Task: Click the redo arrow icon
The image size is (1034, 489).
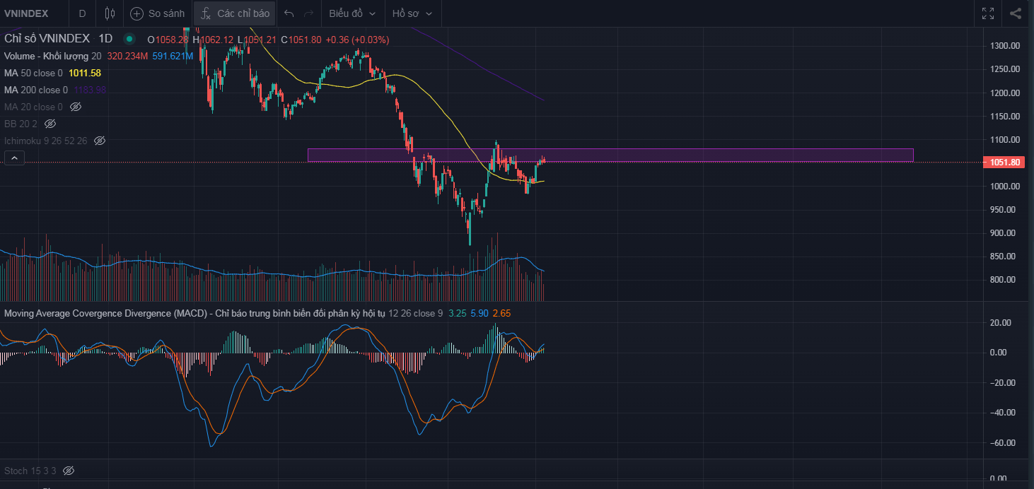Action: point(308,13)
